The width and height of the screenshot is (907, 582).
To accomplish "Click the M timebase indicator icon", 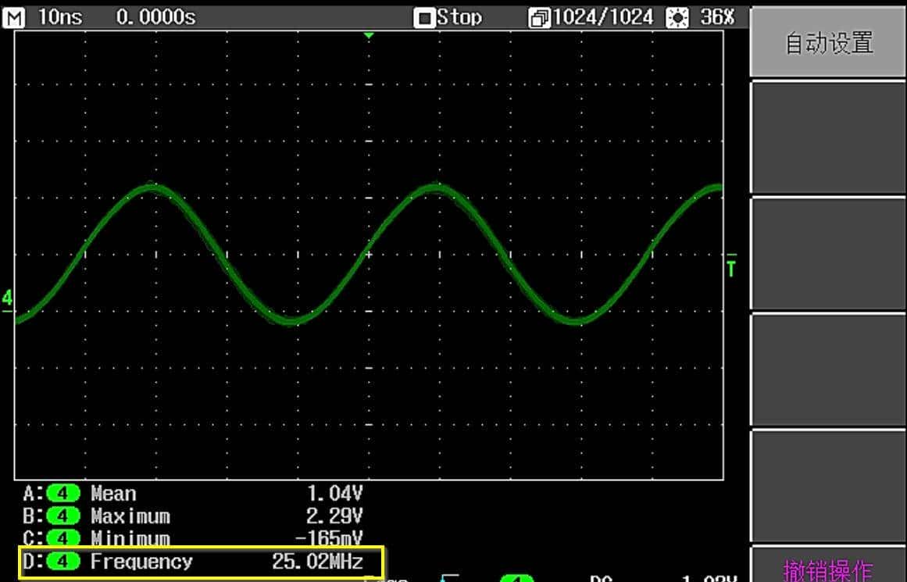I will coord(16,17).
